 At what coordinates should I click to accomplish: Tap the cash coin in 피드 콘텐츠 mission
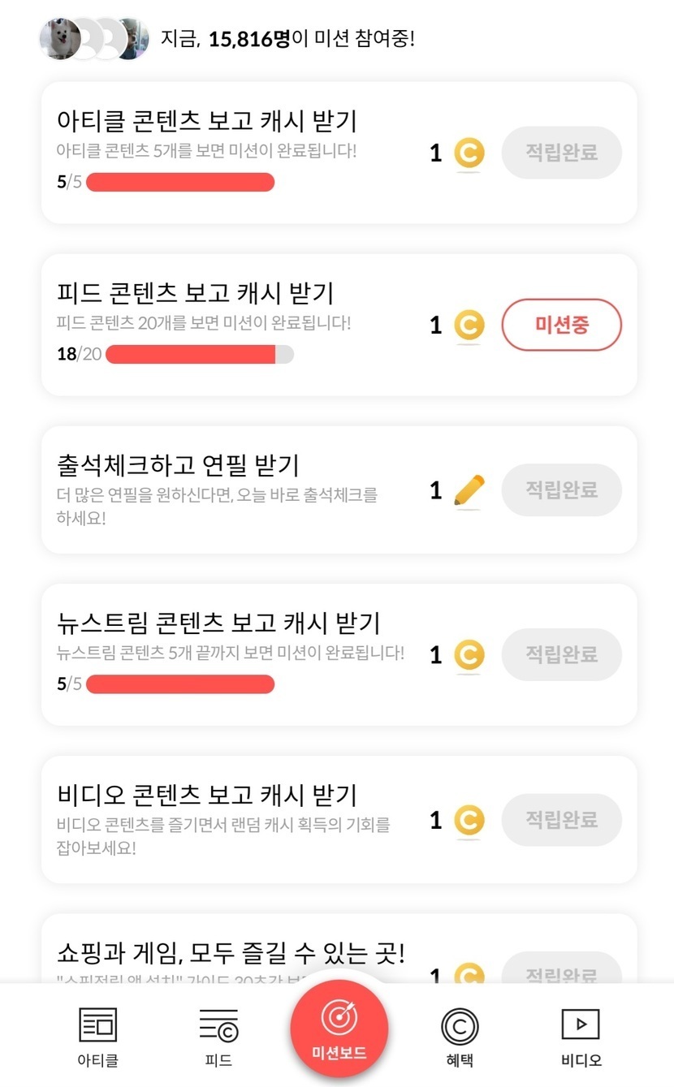point(469,326)
